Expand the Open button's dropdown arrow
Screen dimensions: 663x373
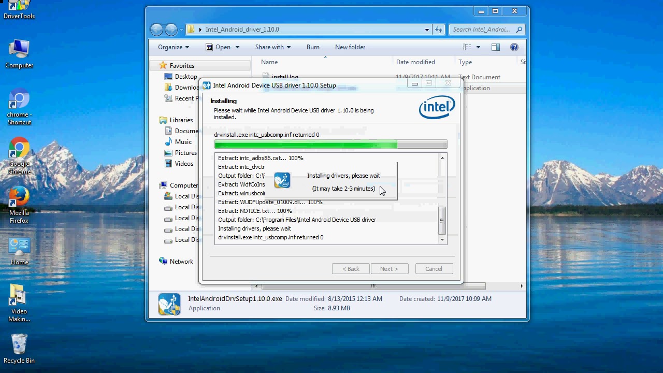(237, 47)
